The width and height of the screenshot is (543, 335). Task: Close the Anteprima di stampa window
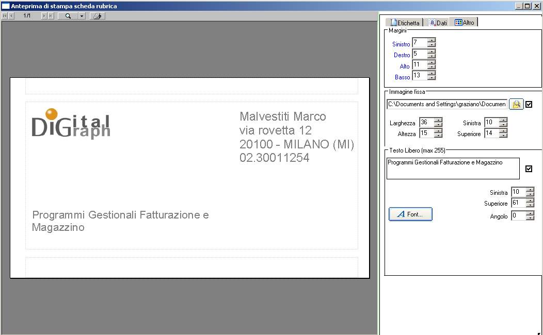pos(537,6)
